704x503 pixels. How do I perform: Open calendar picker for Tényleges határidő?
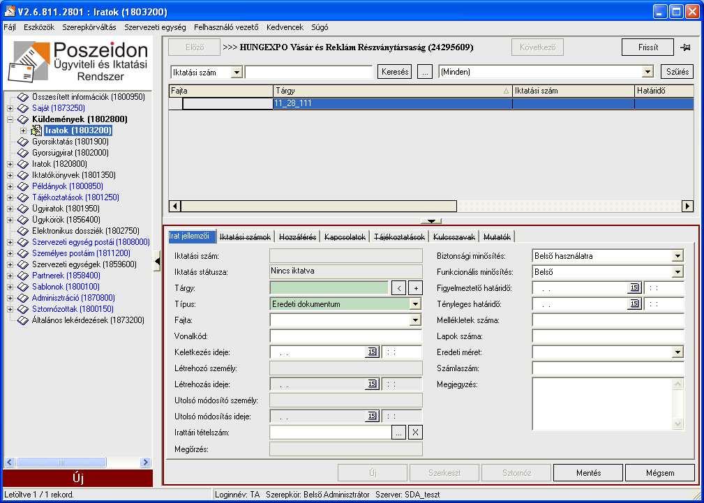[x=634, y=304]
